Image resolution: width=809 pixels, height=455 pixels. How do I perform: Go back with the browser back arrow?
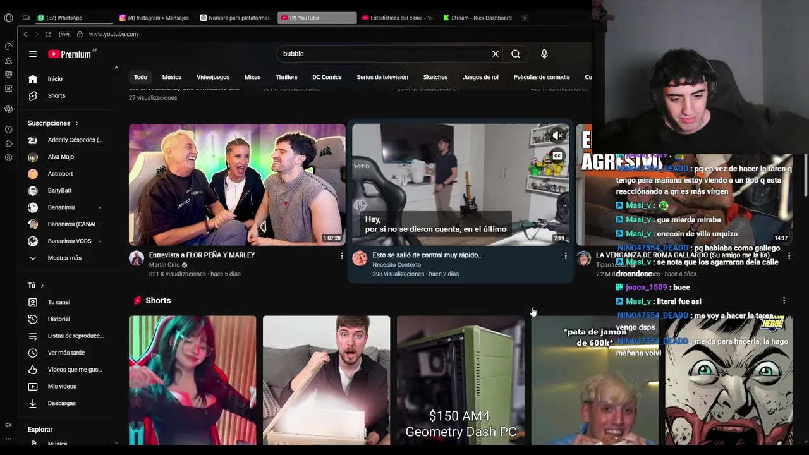tap(25, 34)
